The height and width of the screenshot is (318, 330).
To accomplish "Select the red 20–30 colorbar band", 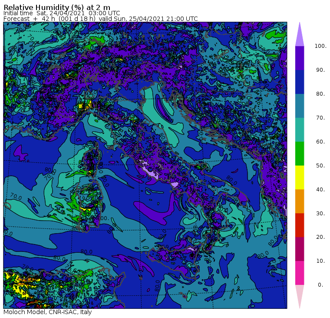I will pyautogui.click(x=300, y=225).
